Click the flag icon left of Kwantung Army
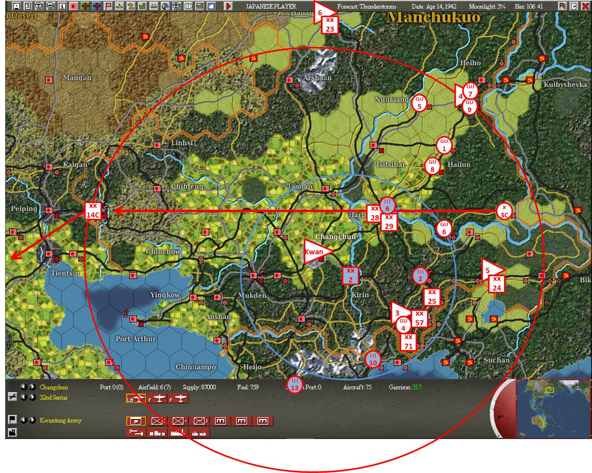Image resolution: width=592 pixels, height=473 pixels. tap(13, 419)
